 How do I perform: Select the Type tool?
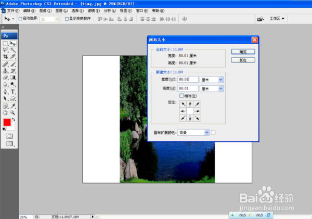click(13, 92)
